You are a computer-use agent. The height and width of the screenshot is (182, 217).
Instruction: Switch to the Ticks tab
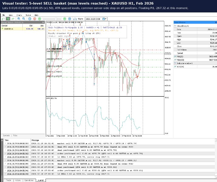[x=15, y=136]
